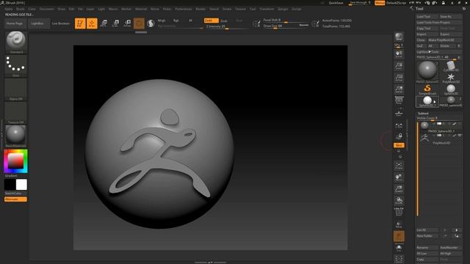Open the Material menu
This screenshot has height=264, width=470.
pyautogui.click(x=141, y=9)
